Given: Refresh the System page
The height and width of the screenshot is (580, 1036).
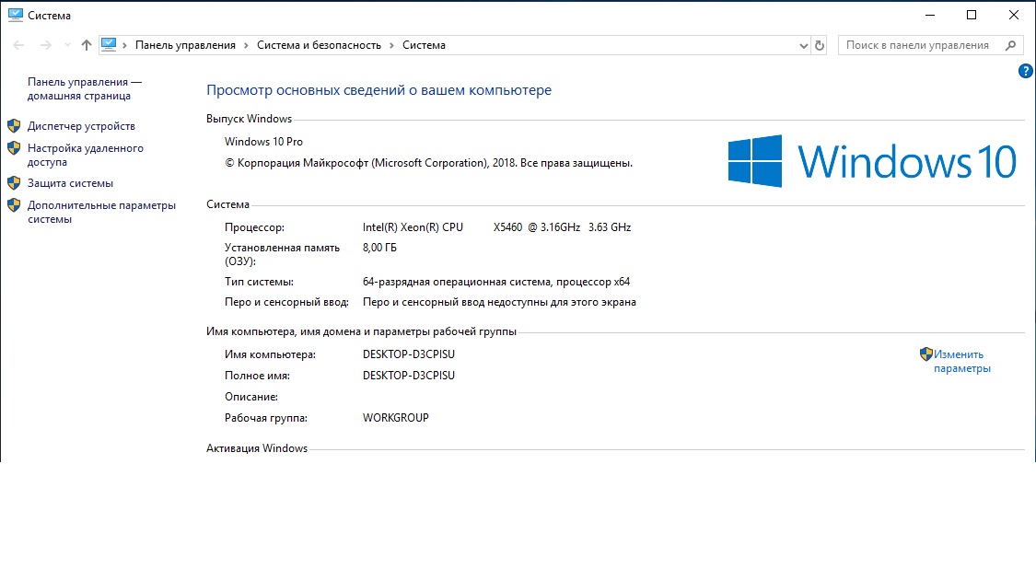Looking at the screenshot, I should [x=820, y=46].
